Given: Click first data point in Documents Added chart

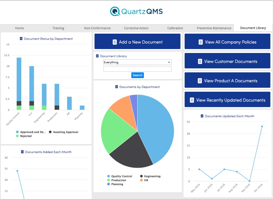Looking at the screenshot, I should point(17,171).
